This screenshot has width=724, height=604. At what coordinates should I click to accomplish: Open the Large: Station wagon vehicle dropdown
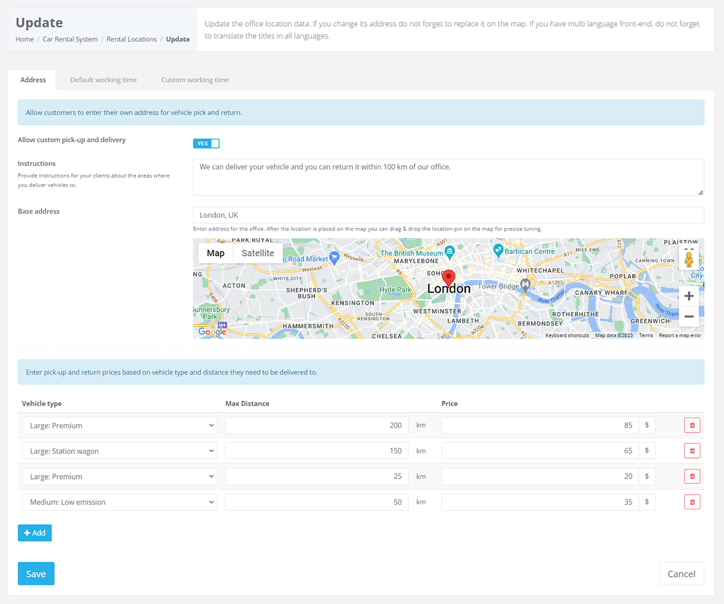point(119,451)
